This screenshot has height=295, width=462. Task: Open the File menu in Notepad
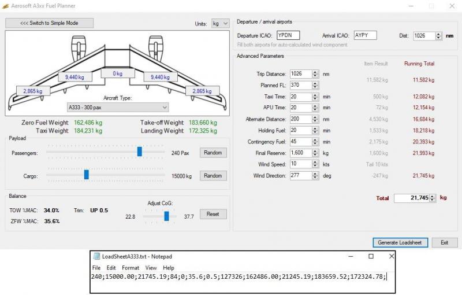click(96, 268)
